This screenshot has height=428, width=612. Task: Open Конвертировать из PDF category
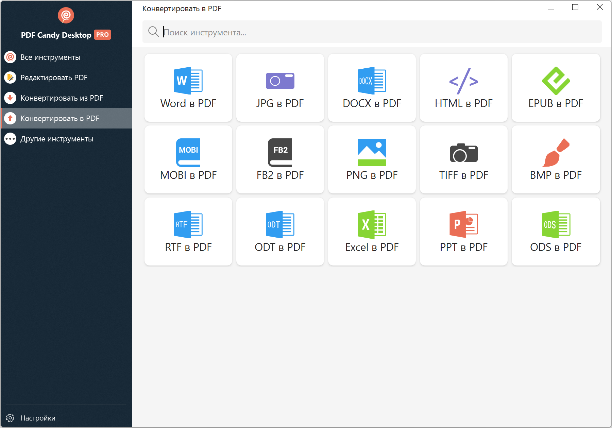(62, 98)
